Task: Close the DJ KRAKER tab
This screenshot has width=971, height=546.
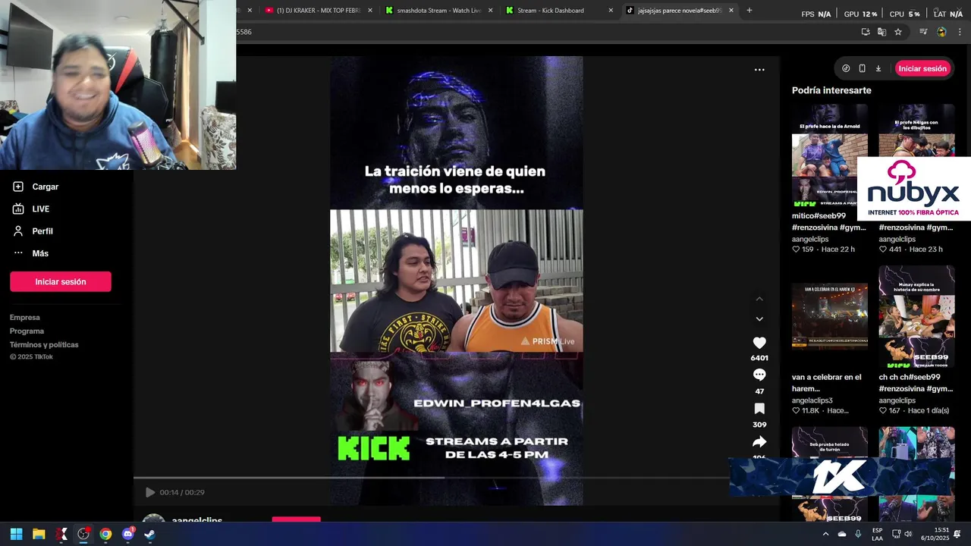Action: (370, 11)
